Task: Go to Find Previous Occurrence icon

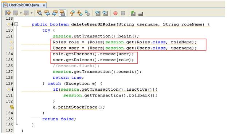Action: [x=47, y=13]
